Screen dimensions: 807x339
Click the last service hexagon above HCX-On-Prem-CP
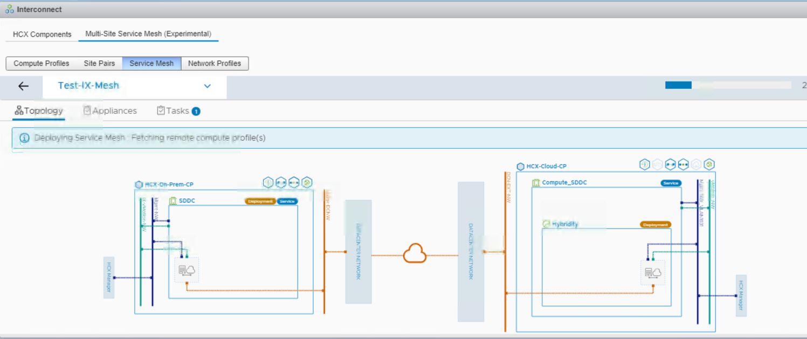[x=307, y=183]
